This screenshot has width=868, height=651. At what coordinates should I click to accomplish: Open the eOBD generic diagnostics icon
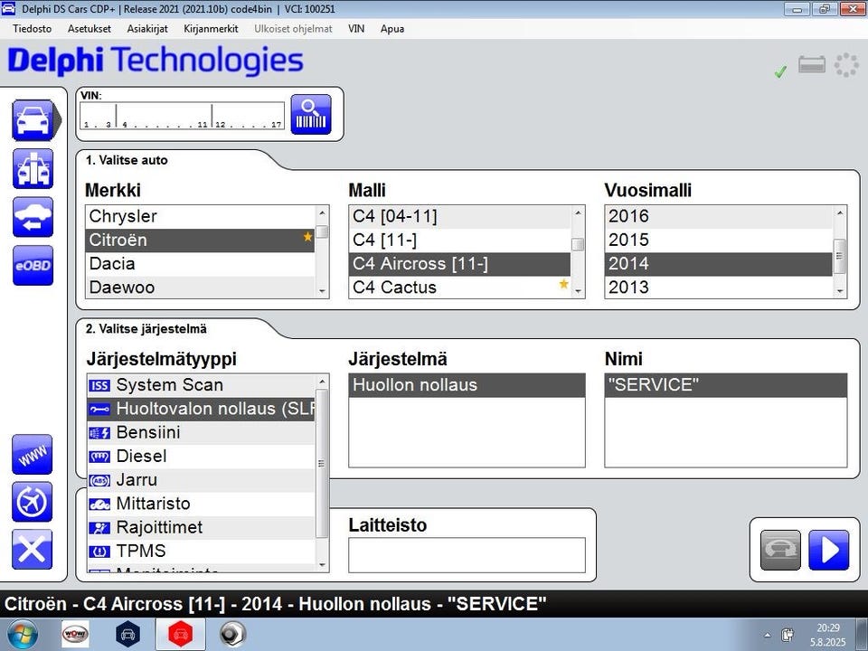click(33, 265)
